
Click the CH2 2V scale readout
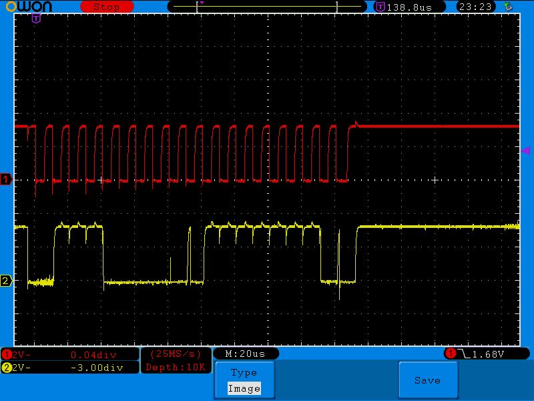tap(21, 368)
